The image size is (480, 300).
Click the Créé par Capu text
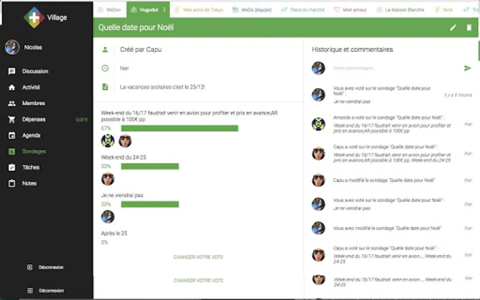click(141, 50)
